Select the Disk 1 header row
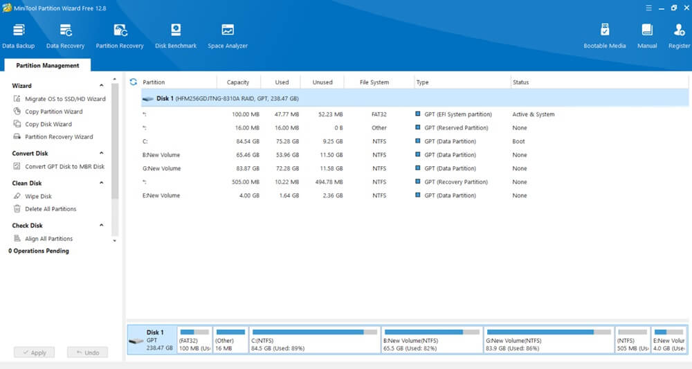692x369 pixels. (x=415, y=98)
